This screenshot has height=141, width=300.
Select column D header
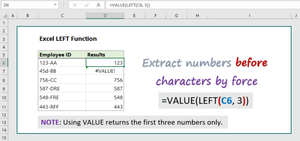pos(105,16)
